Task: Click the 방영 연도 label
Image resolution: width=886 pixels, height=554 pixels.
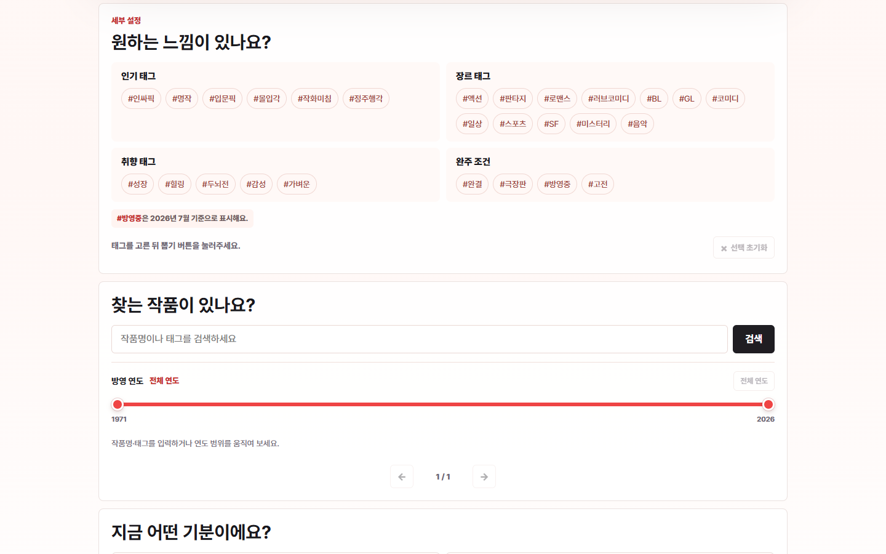Action: click(x=127, y=381)
